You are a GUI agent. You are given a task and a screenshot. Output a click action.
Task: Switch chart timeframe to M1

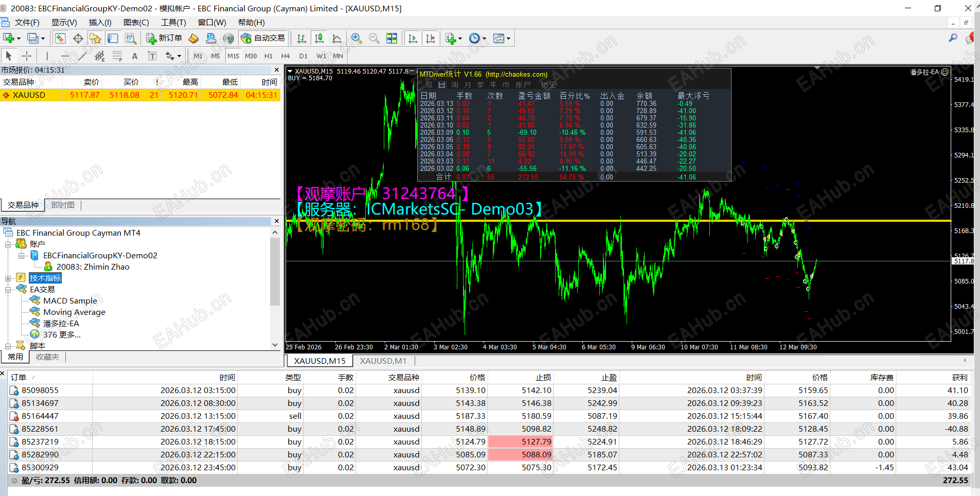[198, 56]
